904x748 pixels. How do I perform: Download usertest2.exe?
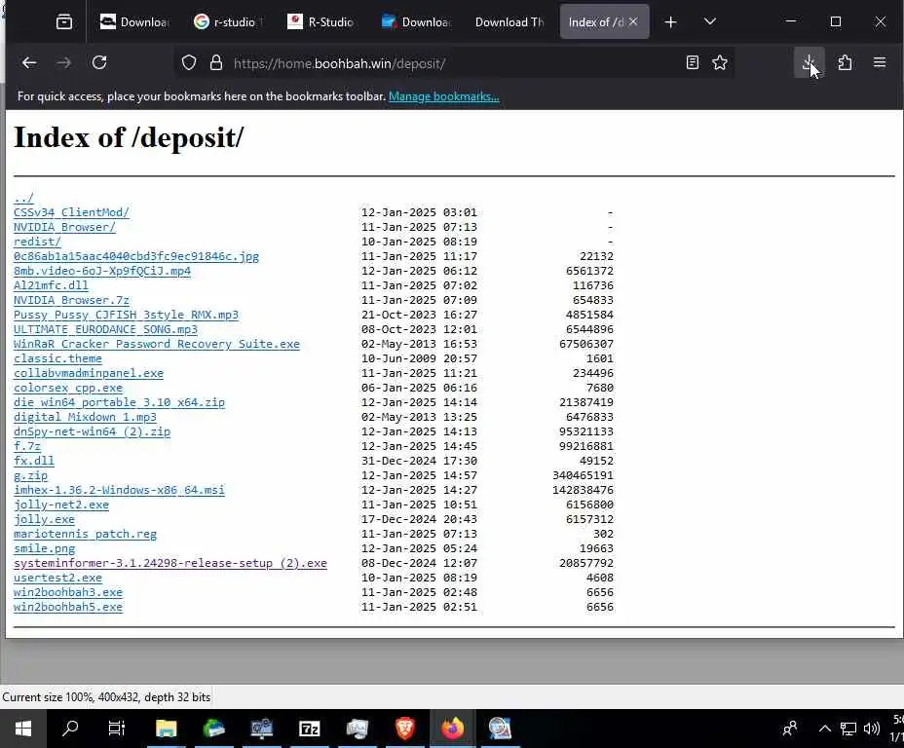click(x=57, y=578)
